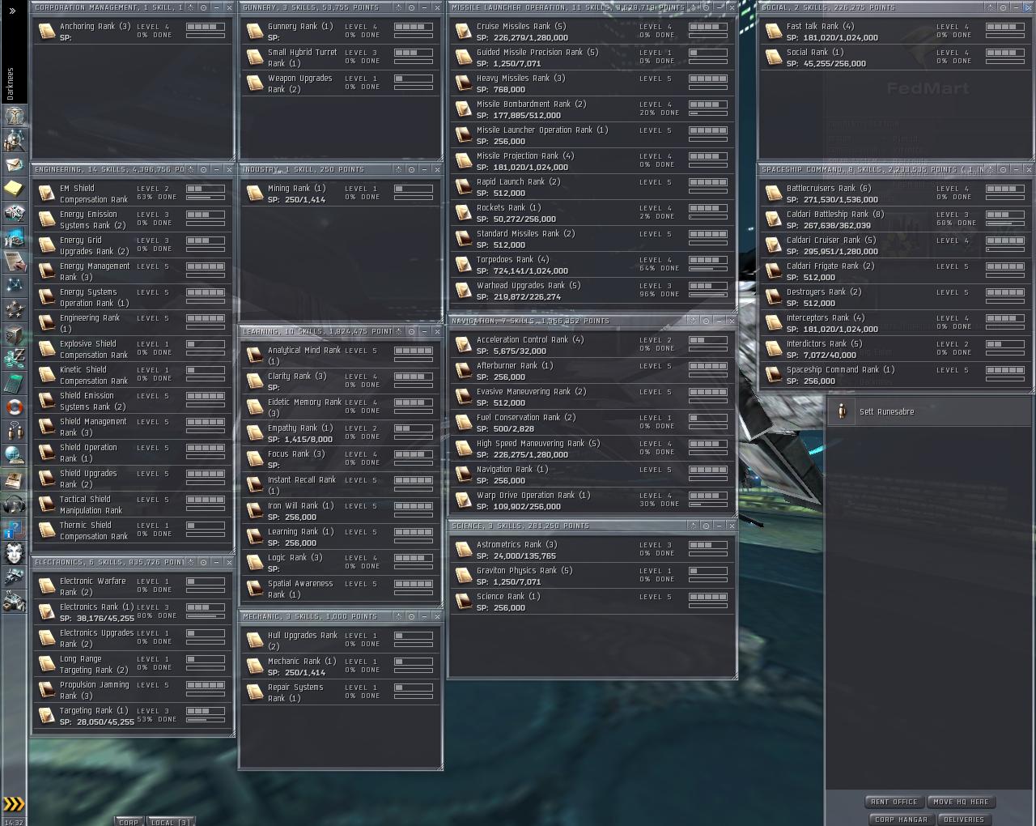Toggle the sparkle button on Gunnery window header
This screenshot has height=826, width=1036.
pyautogui.click(x=399, y=7)
